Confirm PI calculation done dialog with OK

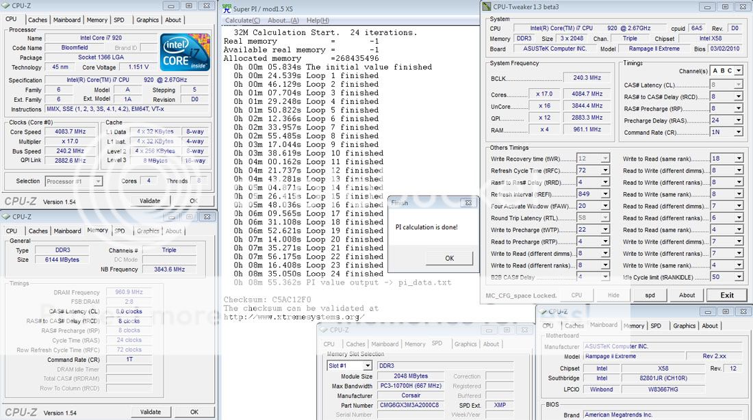[450, 259]
